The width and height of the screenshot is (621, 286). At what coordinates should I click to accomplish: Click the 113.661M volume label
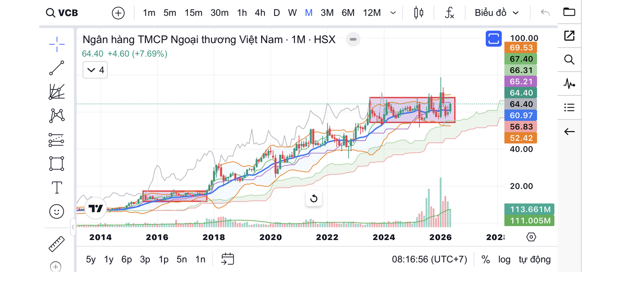coord(529,209)
